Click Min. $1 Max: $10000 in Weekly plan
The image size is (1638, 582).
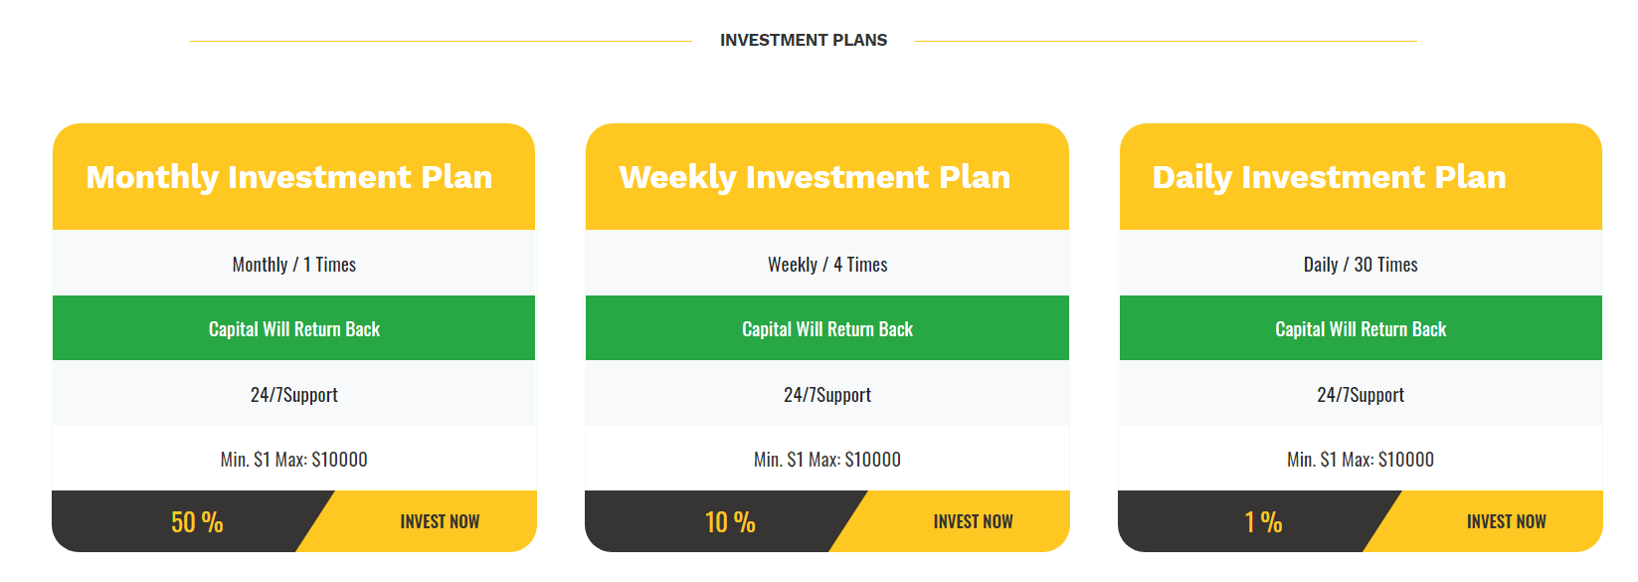tap(827, 459)
